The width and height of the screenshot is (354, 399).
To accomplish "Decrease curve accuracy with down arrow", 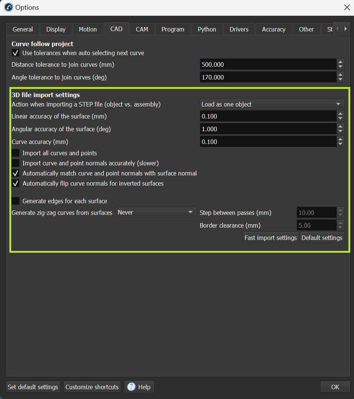I will pos(340,144).
